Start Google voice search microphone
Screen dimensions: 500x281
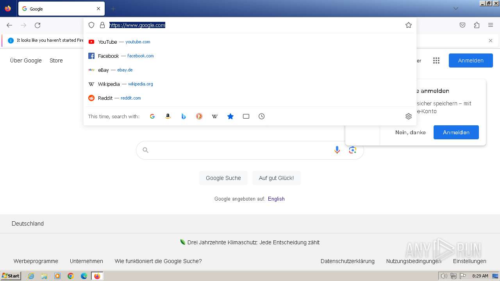click(337, 150)
